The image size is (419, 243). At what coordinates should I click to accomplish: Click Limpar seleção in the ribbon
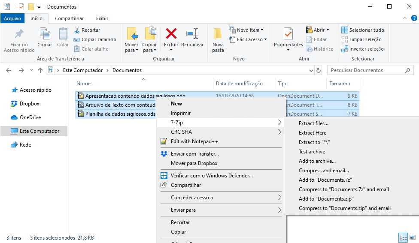pyautogui.click(x=361, y=39)
